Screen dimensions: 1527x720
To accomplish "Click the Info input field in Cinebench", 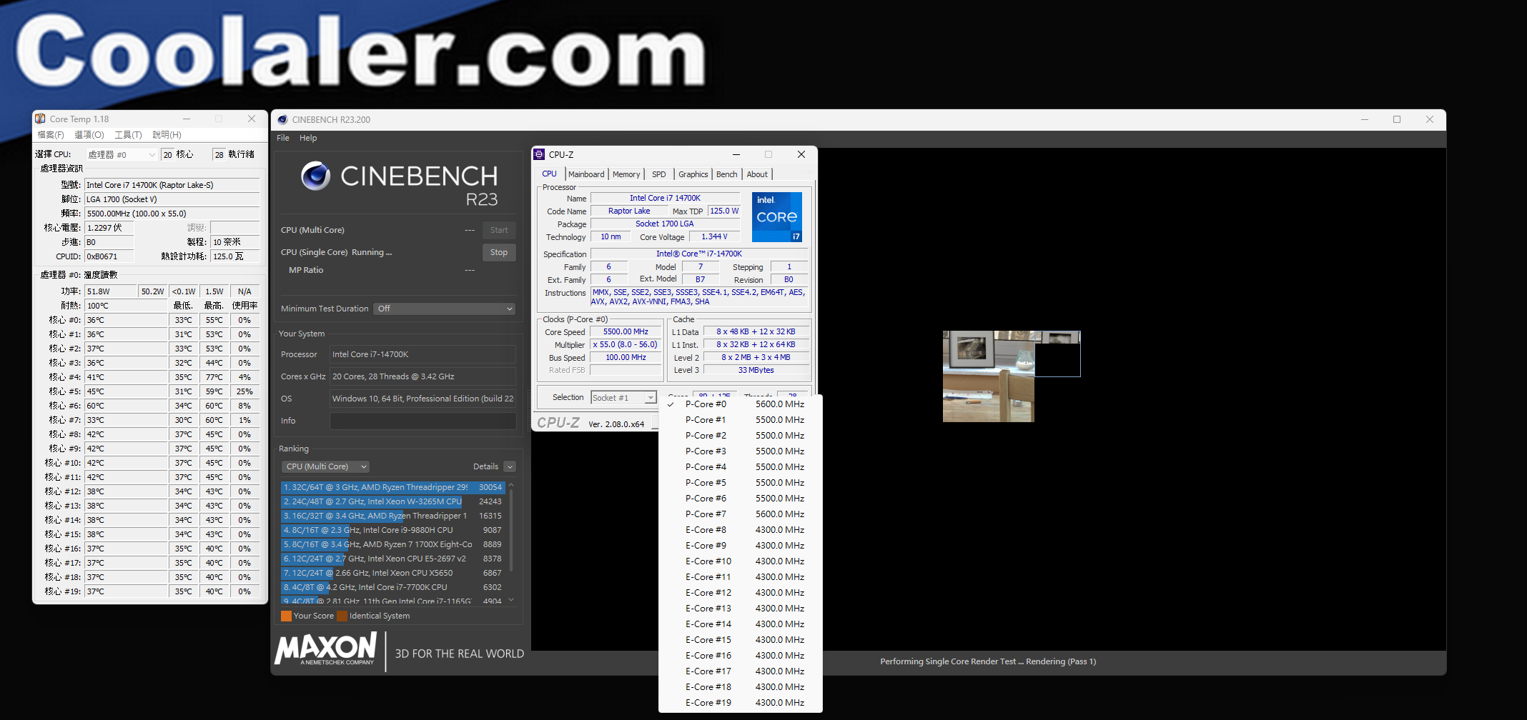I will (x=422, y=421).
